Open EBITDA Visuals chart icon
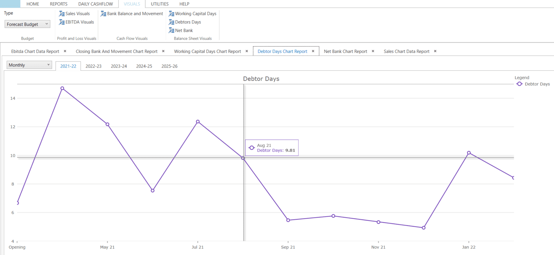 pyautogui.click(x=62, y=22)
